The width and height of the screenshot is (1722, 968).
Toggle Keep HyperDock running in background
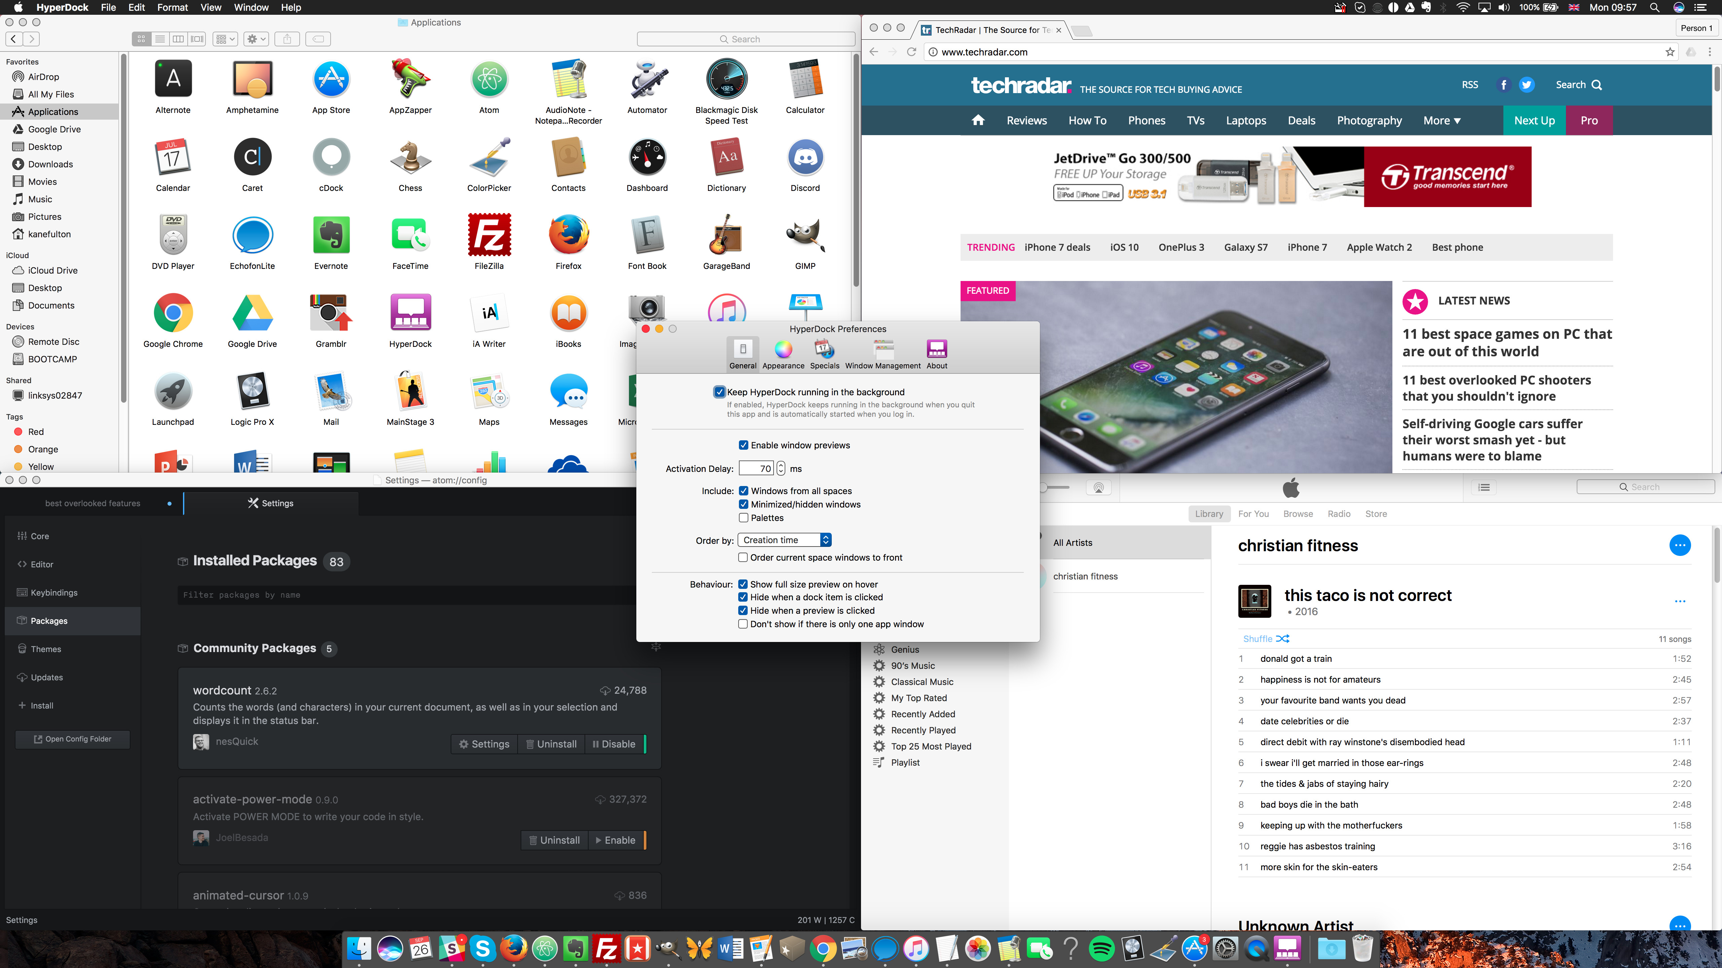[x=719, y=391]
